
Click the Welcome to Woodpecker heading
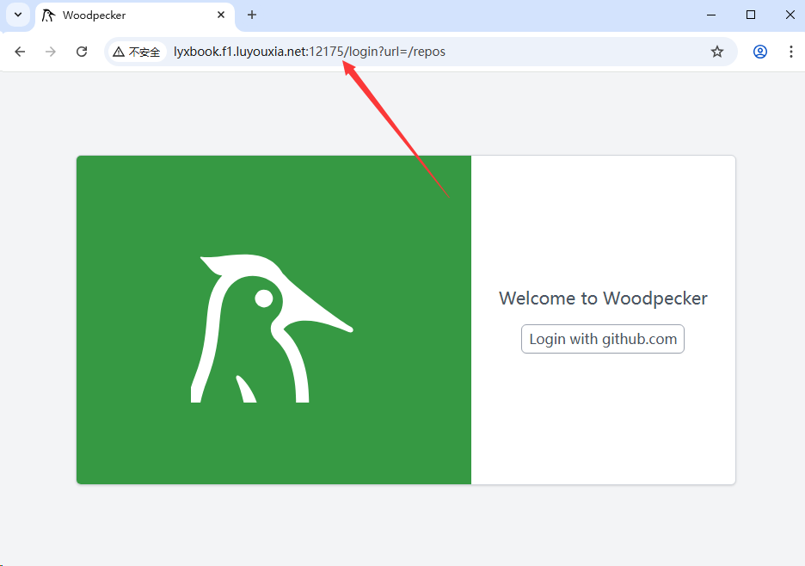(603, 298)
